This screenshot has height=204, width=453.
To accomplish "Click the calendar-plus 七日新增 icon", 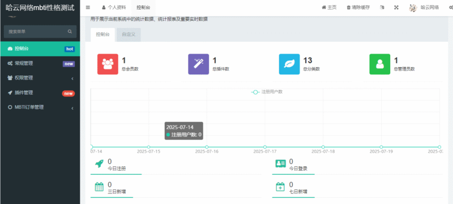I will click(280, 187).
